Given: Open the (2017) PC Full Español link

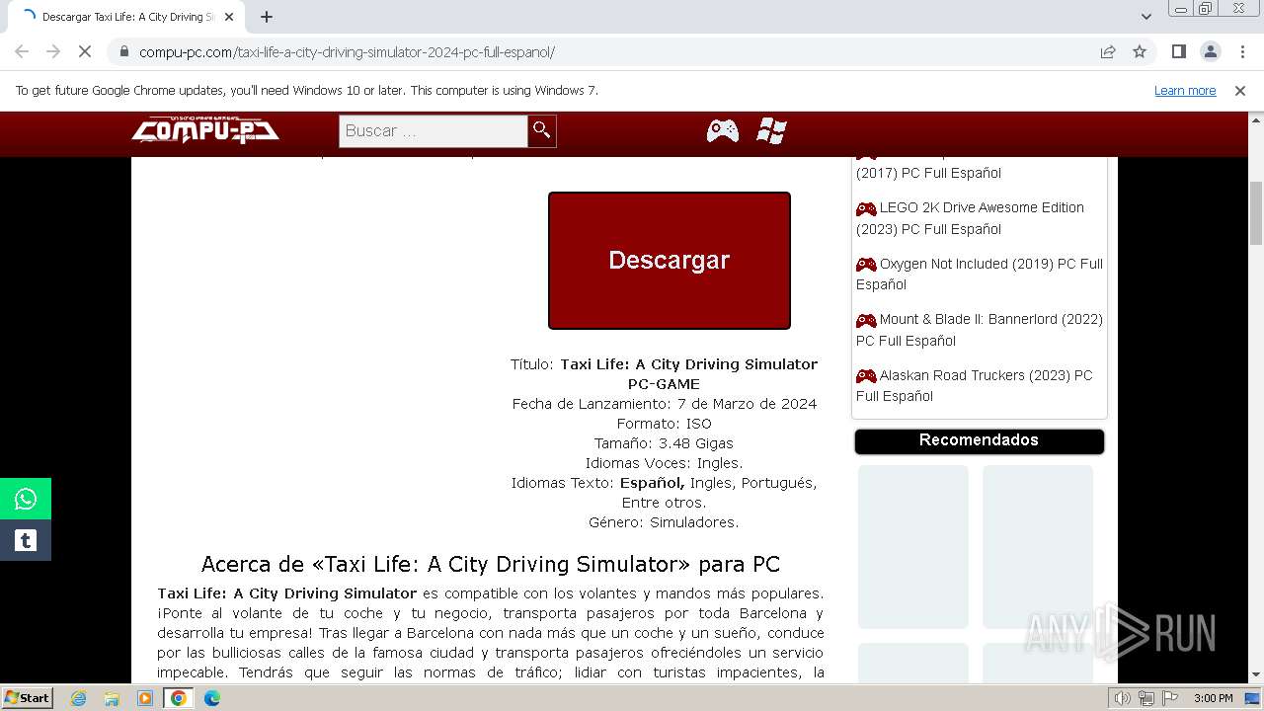Looking at the screenshot, I should [x=928, y=173].
